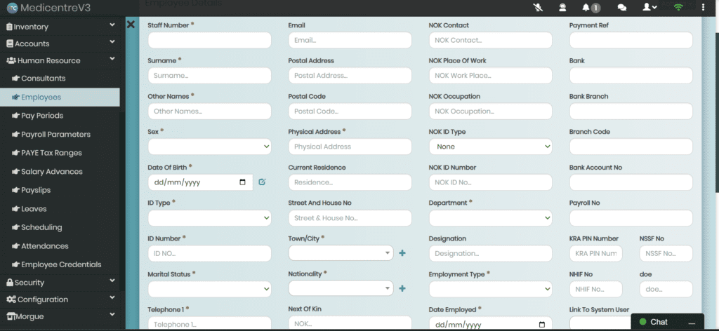Open the vertical three-dots menu
Image resolution: width=719 pixels, height=331 pixels.
[x=703, y=7]
